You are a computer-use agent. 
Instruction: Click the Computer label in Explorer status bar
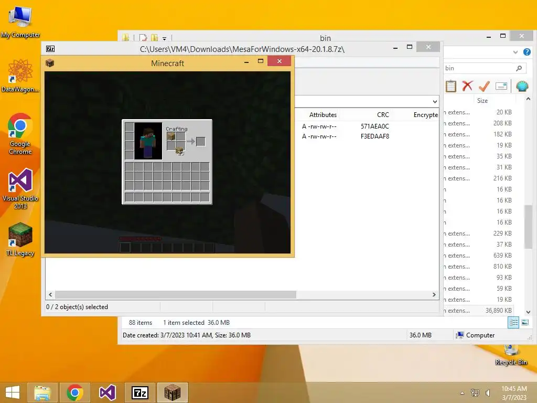pyautogui.click(x=480, y=335)
